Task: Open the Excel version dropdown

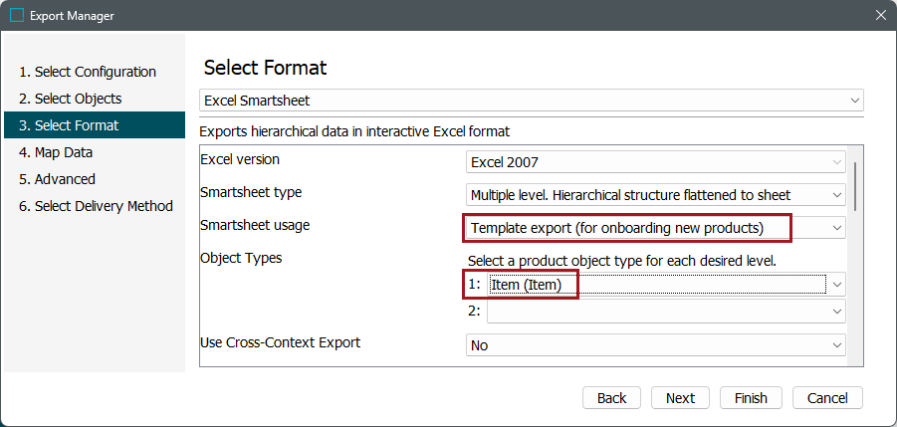Action: [x=655, y=162]
